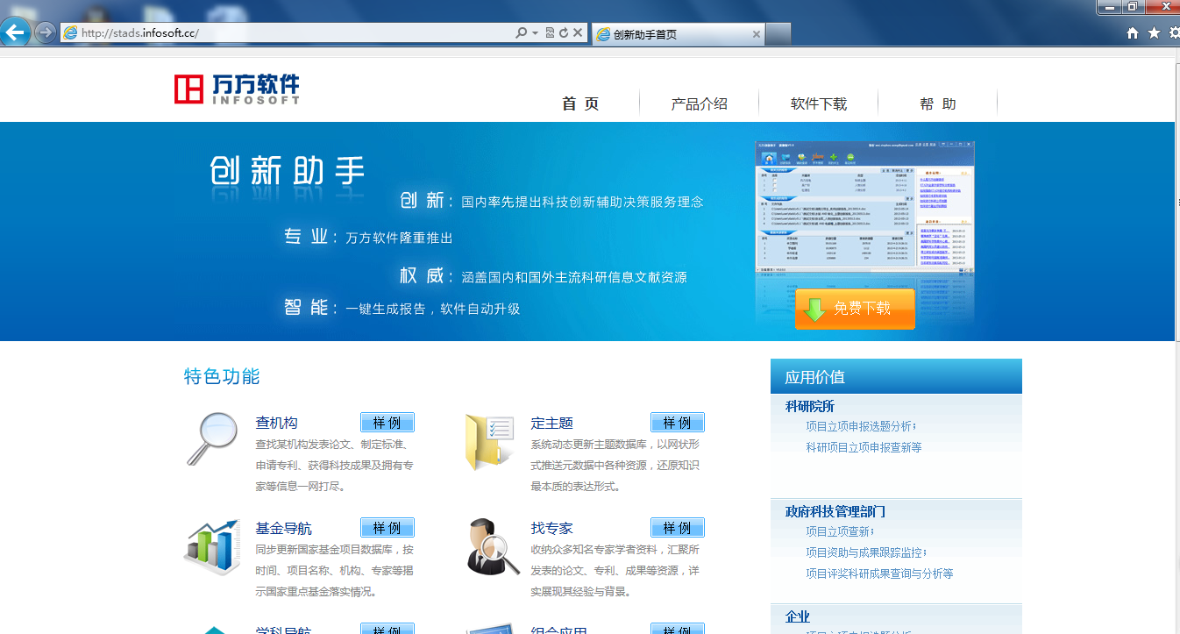Click the IE page icon in address bar
1180x634 pixels.
tap(70, 33)
